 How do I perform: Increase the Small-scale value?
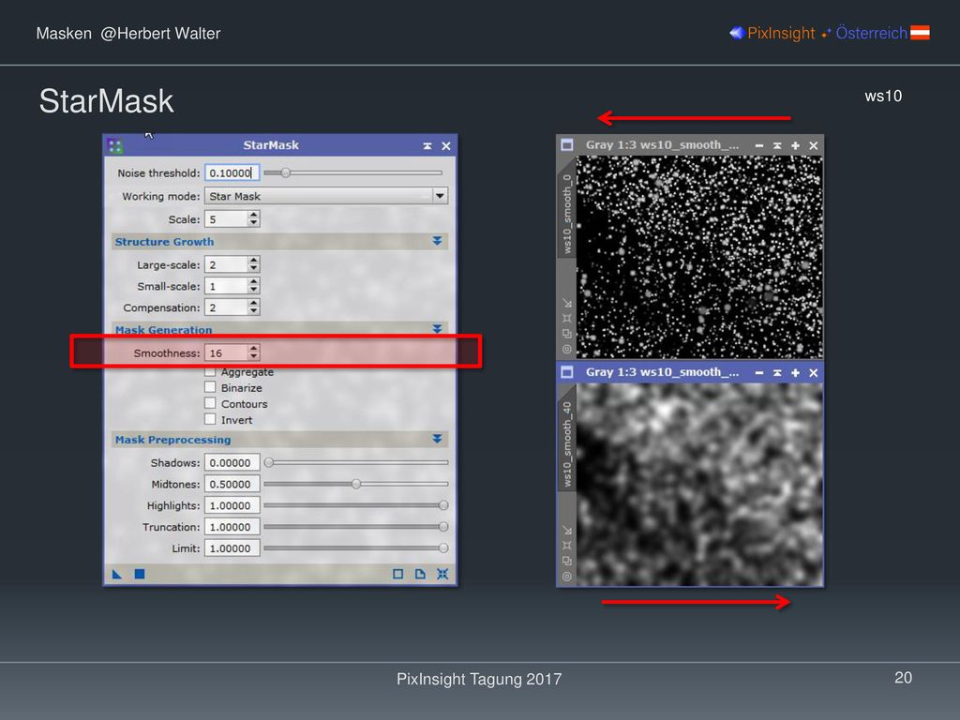253,281
